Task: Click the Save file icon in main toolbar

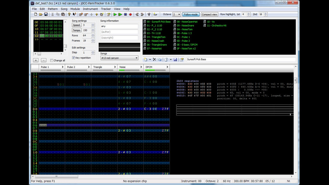Action: [46, 14]
